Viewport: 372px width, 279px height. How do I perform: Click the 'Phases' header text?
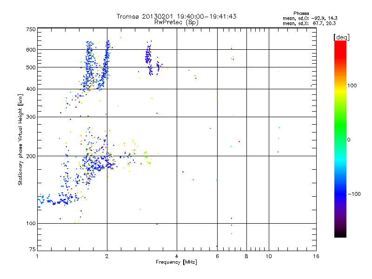tap(301, 13)
